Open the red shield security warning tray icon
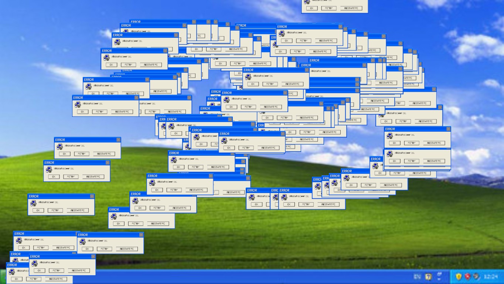The image size is (504, 284). click(467, 276)
